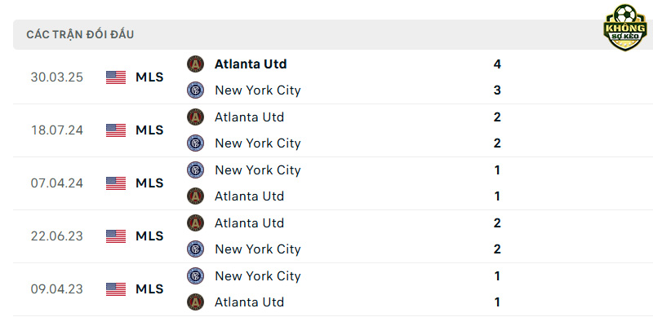
Task: Click USA flag icon beside 18.07.24 match
Action: coord(116,130)
